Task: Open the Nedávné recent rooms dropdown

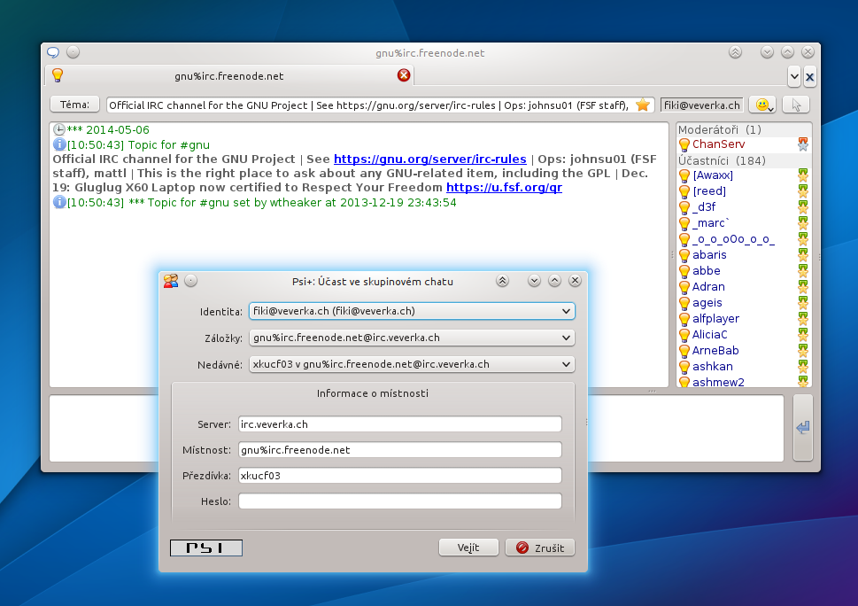Action: [x=412, y=364]
